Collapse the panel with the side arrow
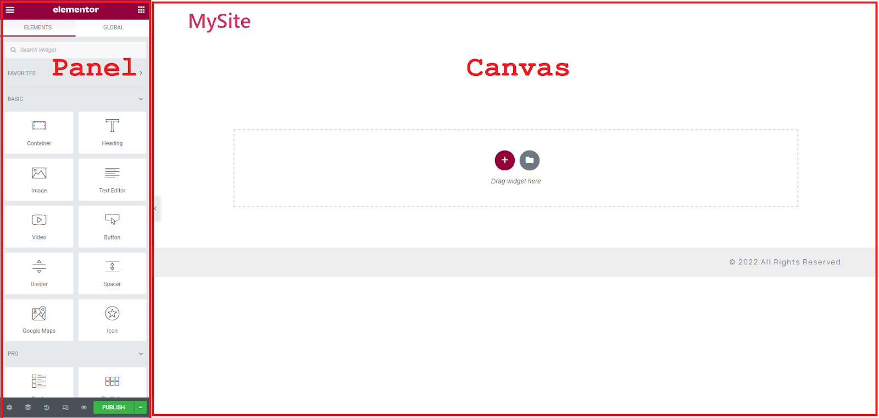The height and width of the screenshot is (418, 879). [x=156, y=209]
